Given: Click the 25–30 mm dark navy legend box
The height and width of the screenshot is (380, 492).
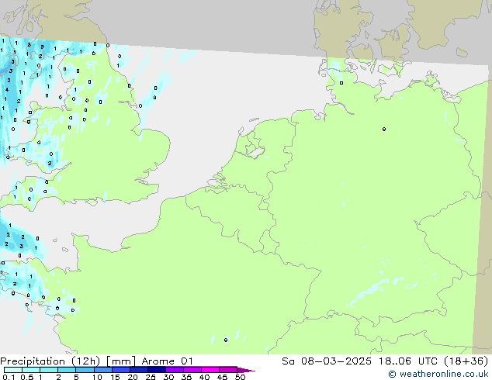Looking at the screenshot, I should point(156,370).
